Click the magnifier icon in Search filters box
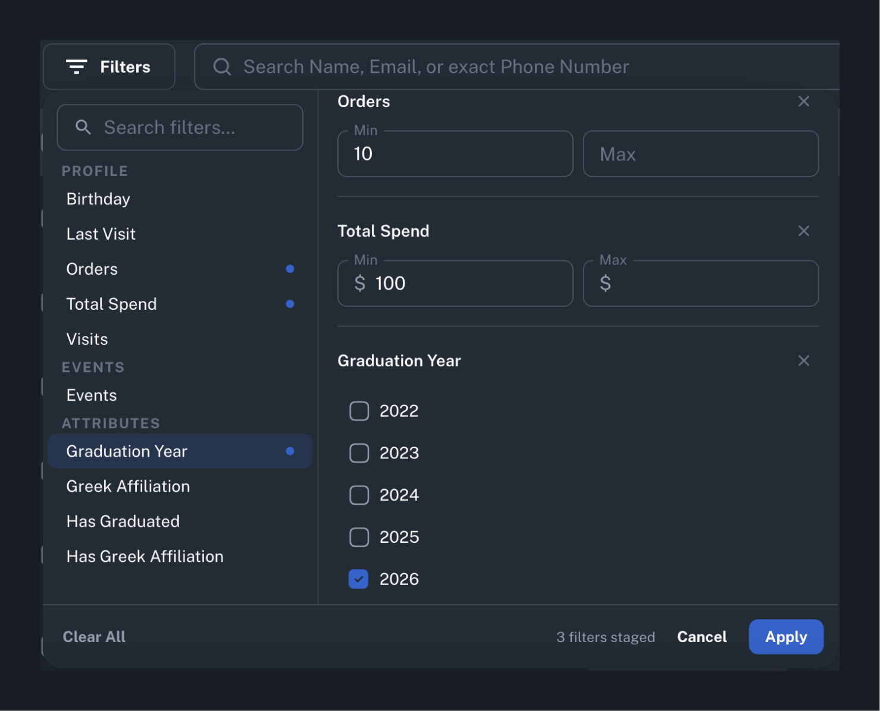Screen dimensions: 880x711 point(83,127)
